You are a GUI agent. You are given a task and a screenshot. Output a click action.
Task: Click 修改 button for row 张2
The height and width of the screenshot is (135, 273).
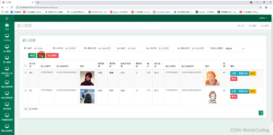click(253, 74)
